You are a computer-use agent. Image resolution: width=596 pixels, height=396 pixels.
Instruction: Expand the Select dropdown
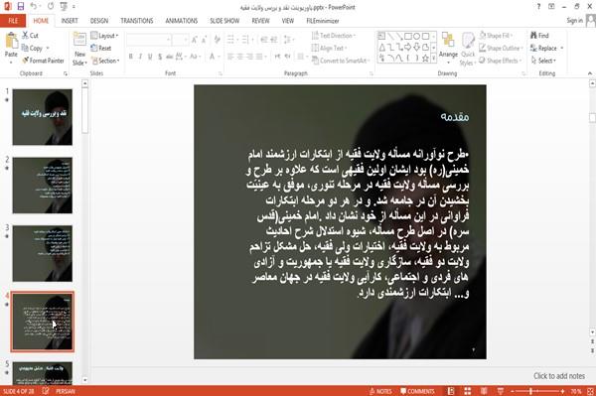(543, 61)
